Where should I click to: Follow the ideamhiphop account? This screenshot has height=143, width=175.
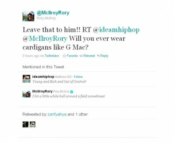78,77
